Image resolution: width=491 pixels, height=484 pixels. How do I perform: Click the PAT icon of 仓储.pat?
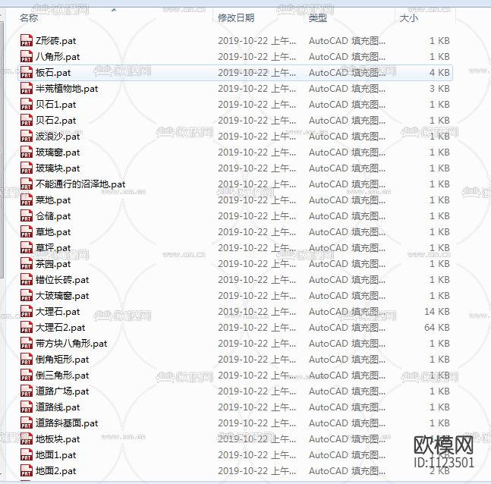click(27, 216)
